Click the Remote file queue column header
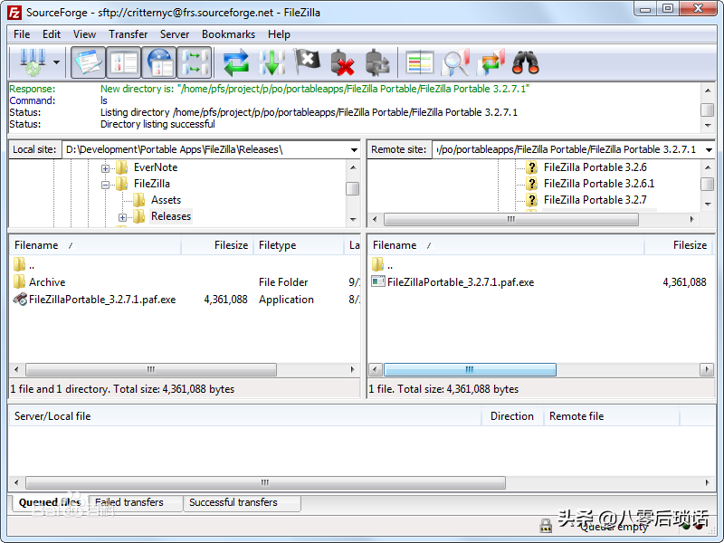 pyautogui.click(x=612, y=416)
